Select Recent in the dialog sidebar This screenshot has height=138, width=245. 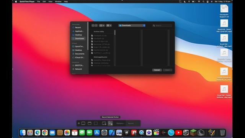point(78,28)
